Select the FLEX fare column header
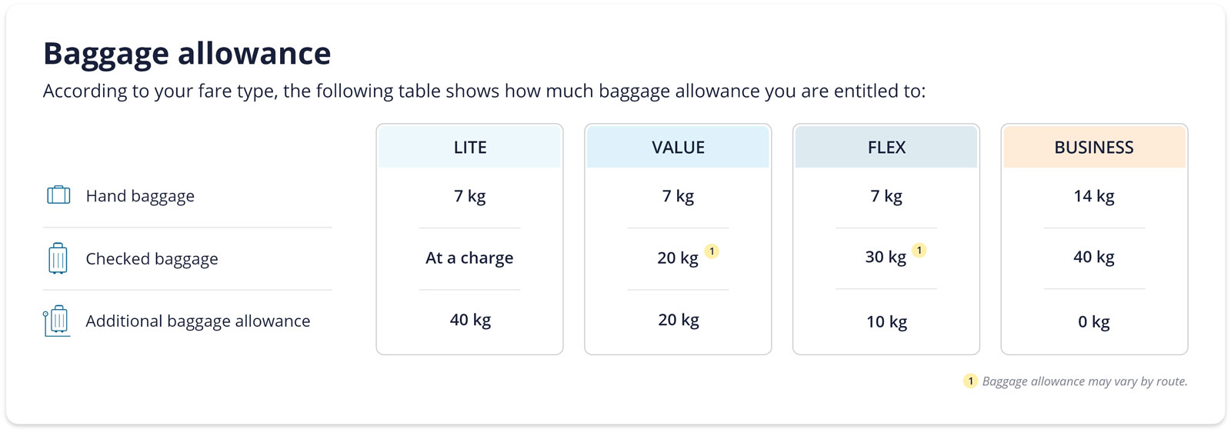This screenshot has width=1231, height=432. (886, 148)
